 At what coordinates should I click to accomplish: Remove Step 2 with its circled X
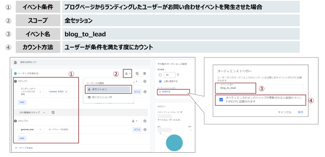[x=145, y=121]
